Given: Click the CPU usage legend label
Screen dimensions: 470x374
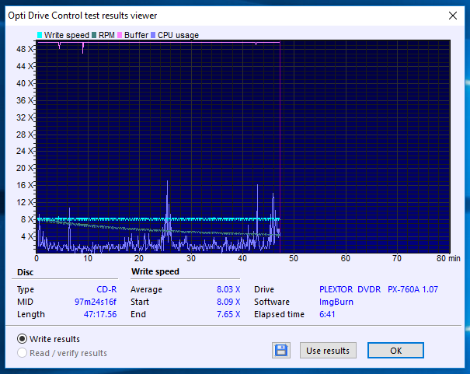Looking at the screenshot, I should [x=179, y=35].
